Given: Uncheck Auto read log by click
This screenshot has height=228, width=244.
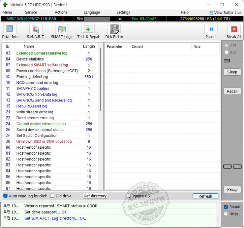Looking at the screenshot, I should 6,196.
